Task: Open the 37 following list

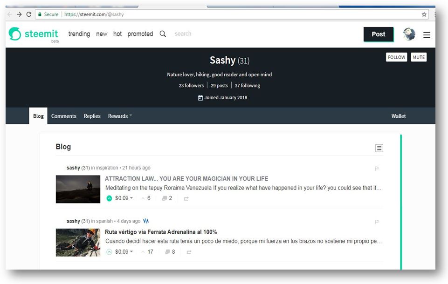Action: point(248,85)
